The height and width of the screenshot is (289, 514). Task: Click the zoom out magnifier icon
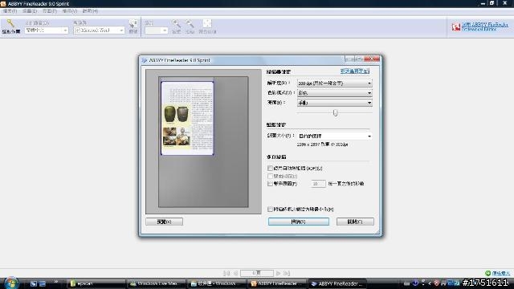[x=190, y=23]
